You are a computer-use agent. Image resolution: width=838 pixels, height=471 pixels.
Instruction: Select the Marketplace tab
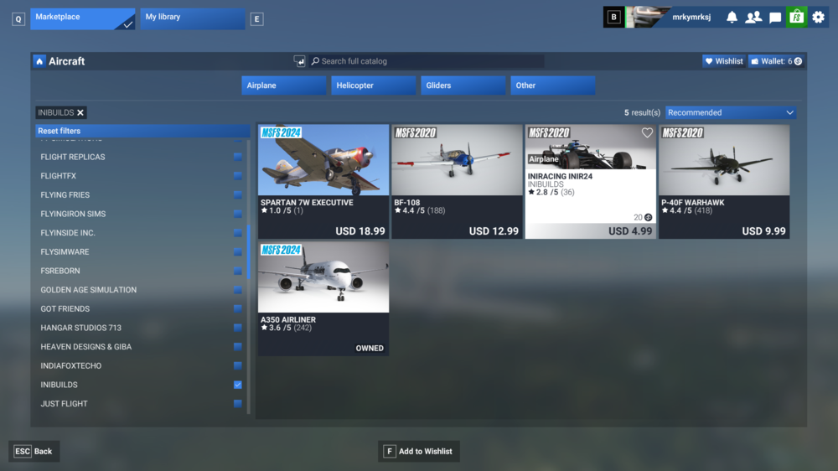82,18
